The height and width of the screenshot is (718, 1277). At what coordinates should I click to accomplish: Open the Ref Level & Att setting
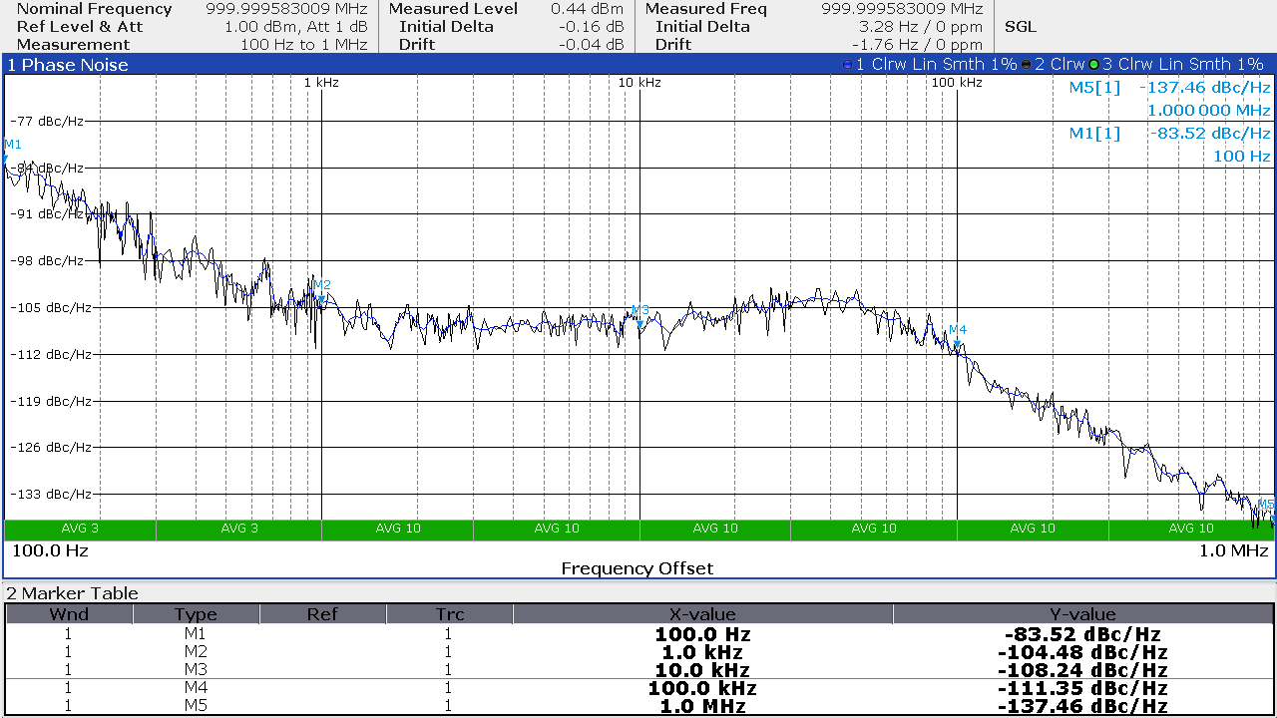click(x=80, y=27)
